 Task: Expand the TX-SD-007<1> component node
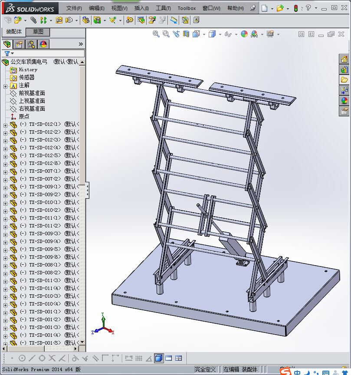5,172
